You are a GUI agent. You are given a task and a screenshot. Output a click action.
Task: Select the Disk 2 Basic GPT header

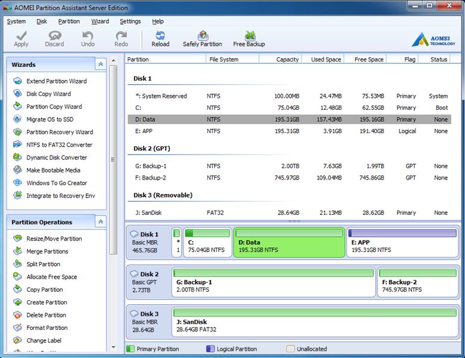[x=149, y=282]
